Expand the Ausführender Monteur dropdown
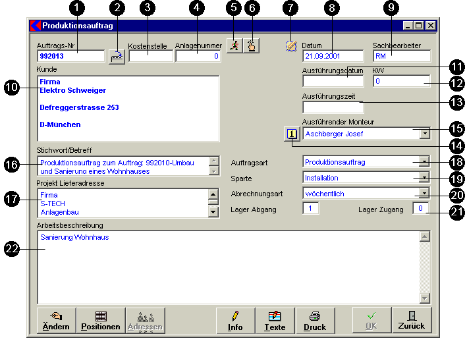The width and height of the screenshot is (467, 355). (425, 134)
